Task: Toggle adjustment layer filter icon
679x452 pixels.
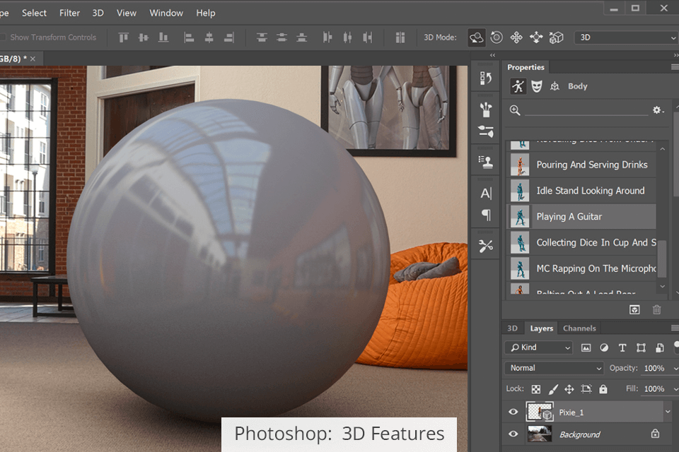Action: 604,347
